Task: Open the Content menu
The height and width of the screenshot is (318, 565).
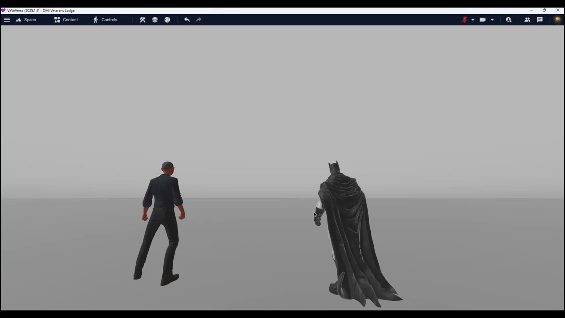Action: (x=66, y=19)
